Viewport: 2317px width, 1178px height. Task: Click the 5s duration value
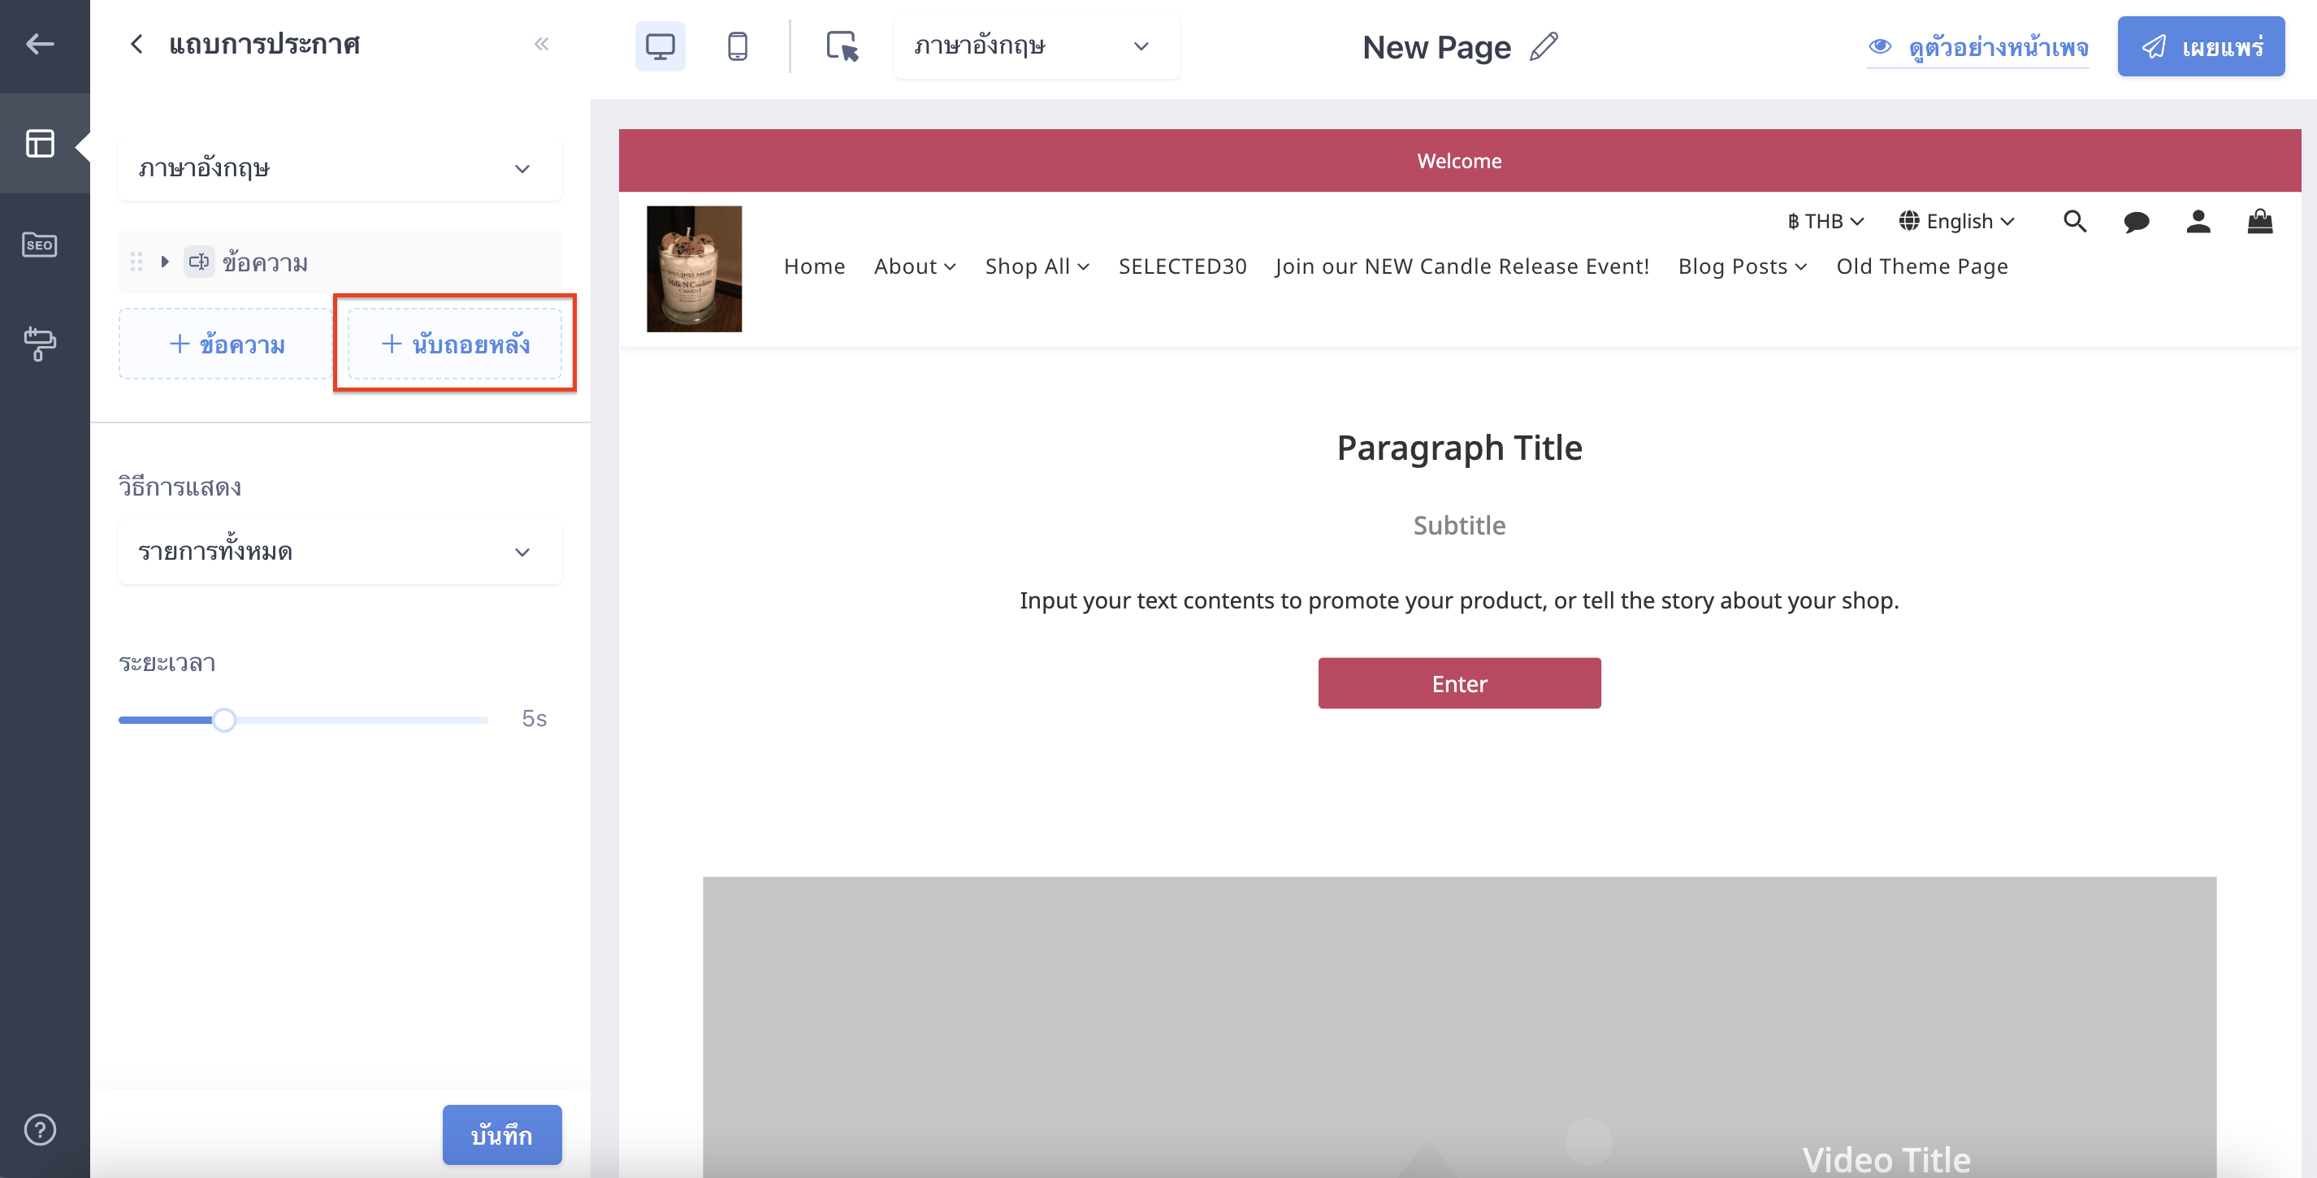click(x=535, y=718)
